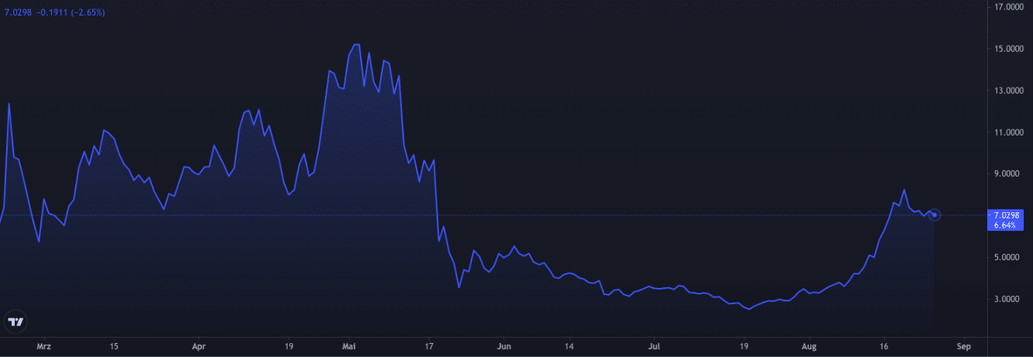The image size is (1033, 357).
Task: Click the -0.1911 (-2.65%) change text
Action: point(70,13)
